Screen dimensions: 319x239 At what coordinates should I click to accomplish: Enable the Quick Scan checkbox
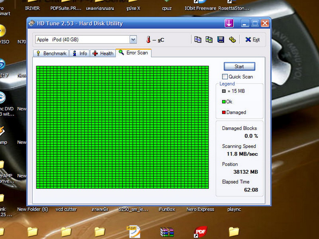coord(225,76)
